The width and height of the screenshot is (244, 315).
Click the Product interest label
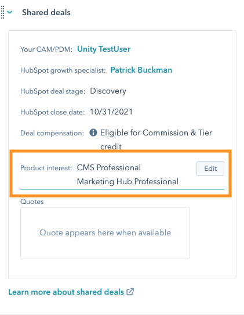[x=46, y=168]
